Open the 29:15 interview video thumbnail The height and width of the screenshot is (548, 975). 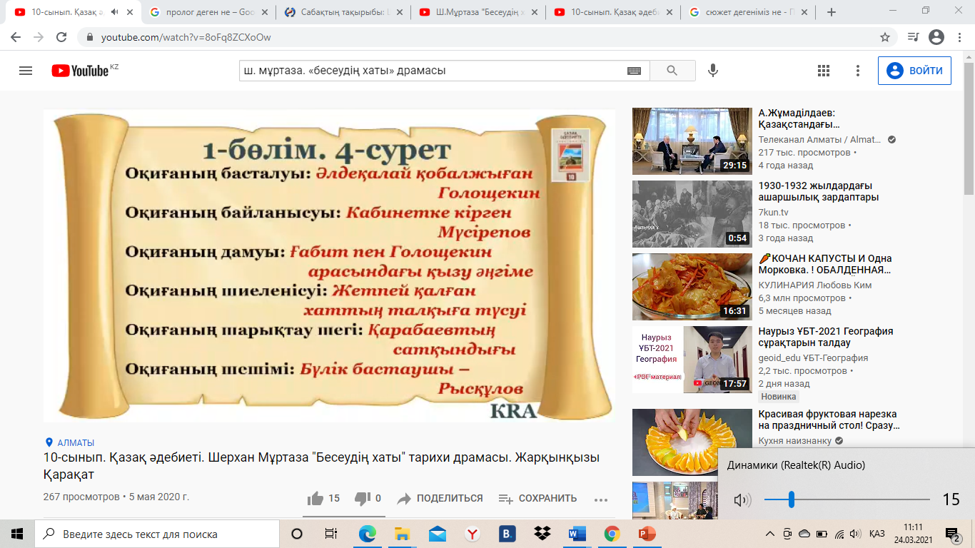coord(692,141)
